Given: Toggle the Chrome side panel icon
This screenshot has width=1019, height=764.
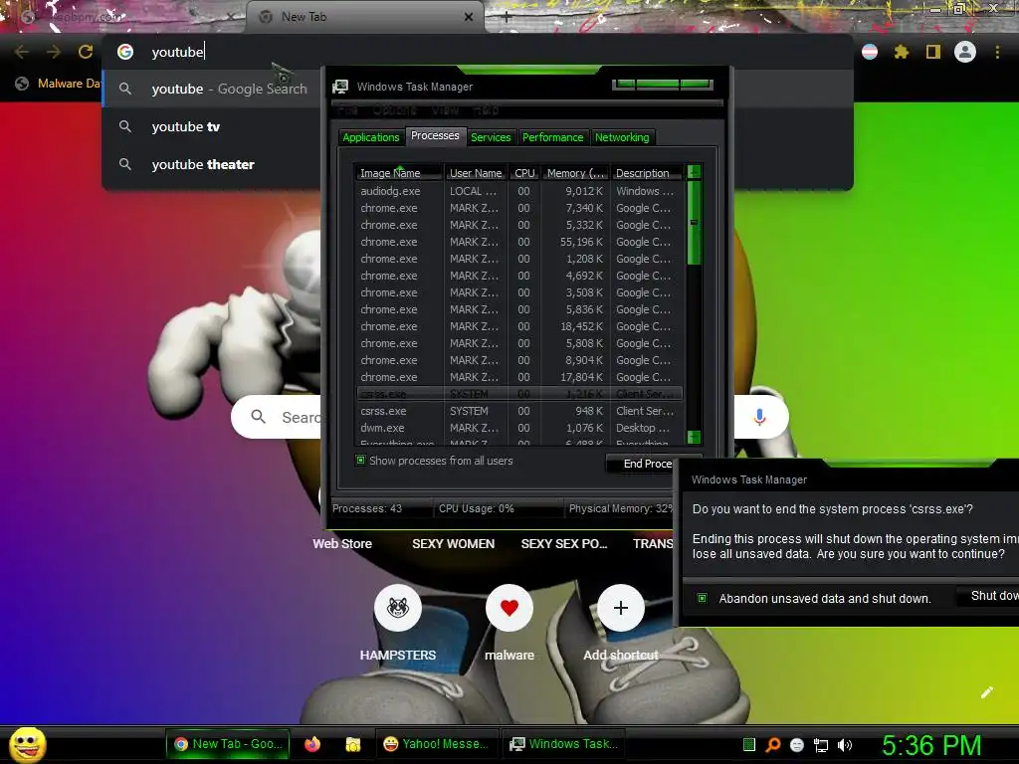Looking at the screenshot, I should (933, 52).
